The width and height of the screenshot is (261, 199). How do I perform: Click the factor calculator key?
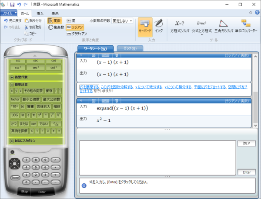pyautogui.click(x=15, y=99)
